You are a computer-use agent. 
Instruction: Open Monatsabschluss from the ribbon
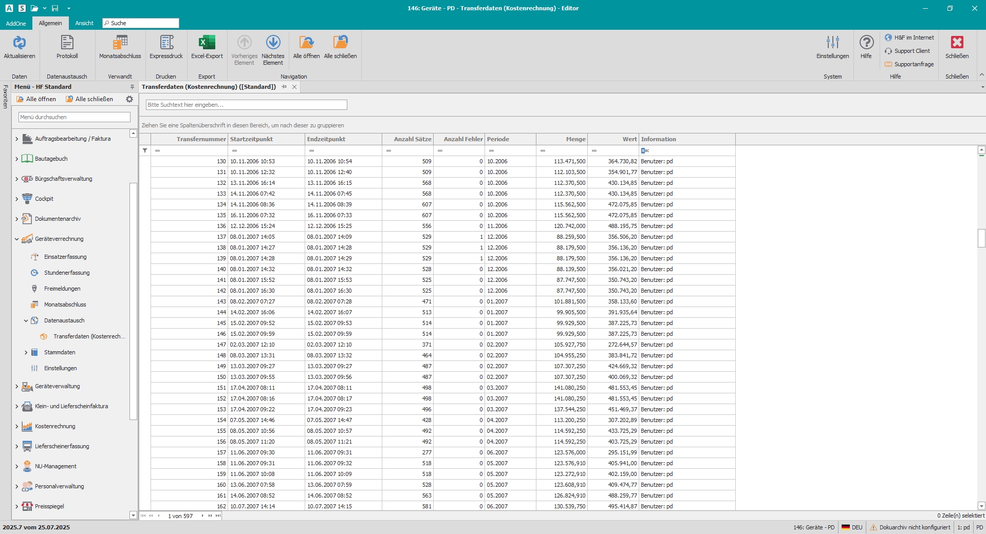click(x=120, y=43)
